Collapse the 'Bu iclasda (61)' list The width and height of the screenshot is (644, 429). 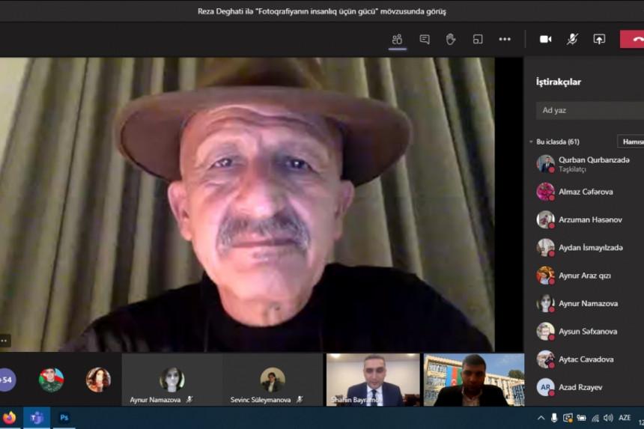(531, 142)
